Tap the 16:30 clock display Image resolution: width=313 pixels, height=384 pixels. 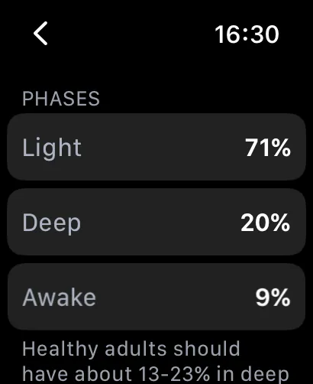(247, 34)
